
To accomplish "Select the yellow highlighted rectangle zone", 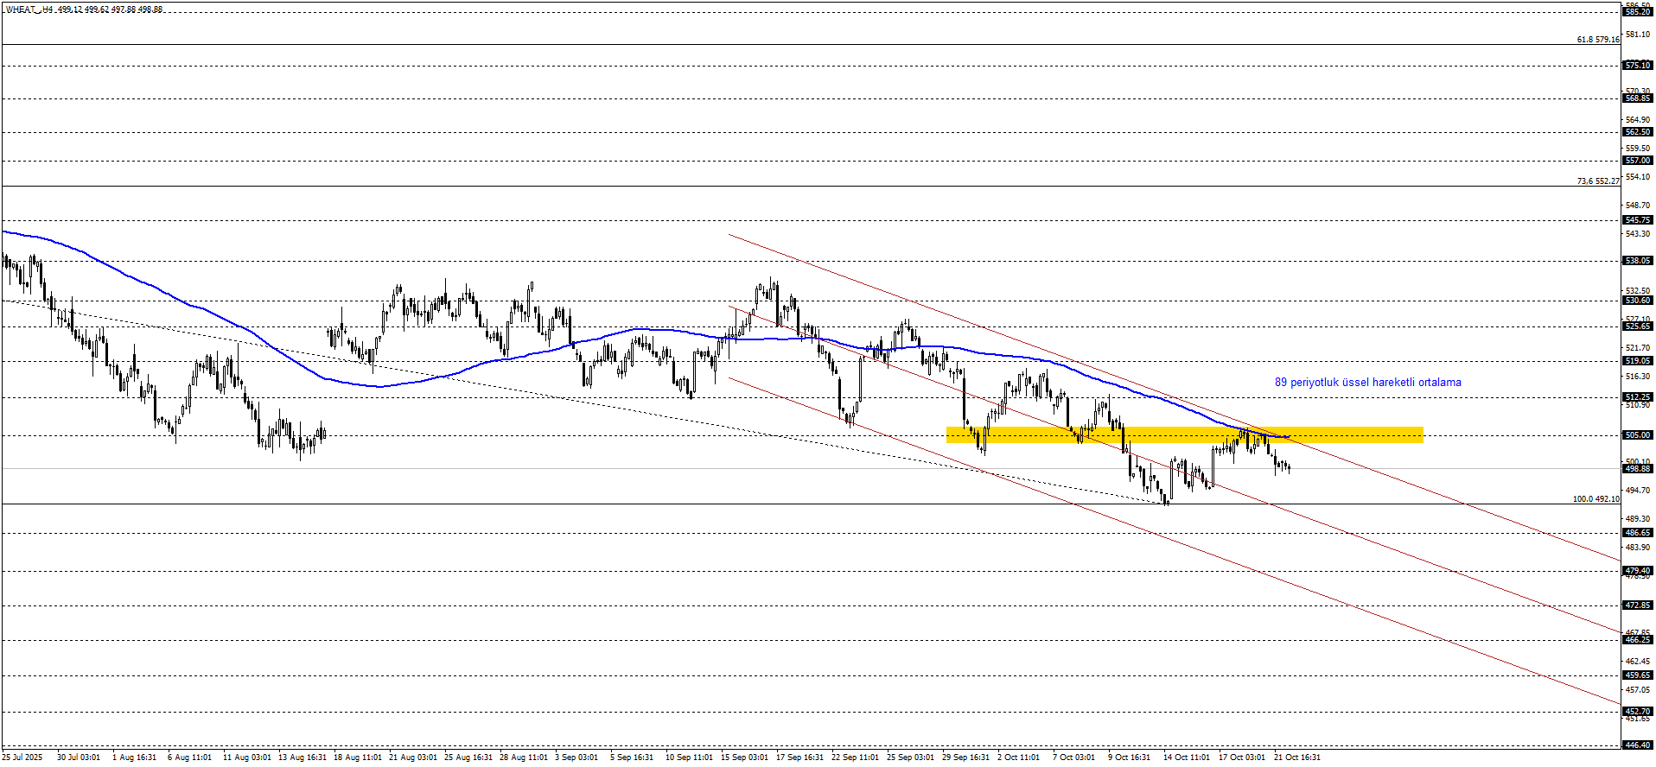I will pos(1184,435).
